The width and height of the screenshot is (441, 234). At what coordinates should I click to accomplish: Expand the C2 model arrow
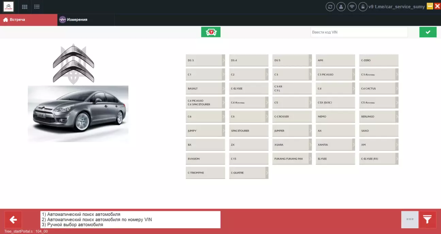click(x=267, y=74)
